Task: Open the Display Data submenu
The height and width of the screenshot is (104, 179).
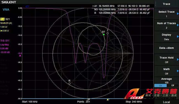Action: click(166, 37)
